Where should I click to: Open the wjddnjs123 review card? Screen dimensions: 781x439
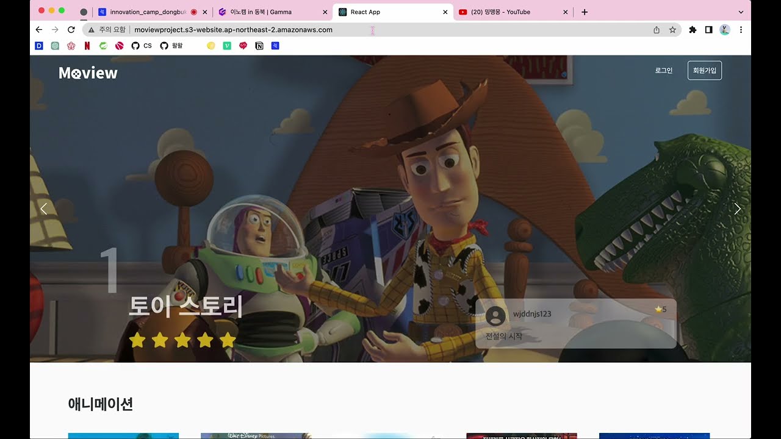point(576,324)
